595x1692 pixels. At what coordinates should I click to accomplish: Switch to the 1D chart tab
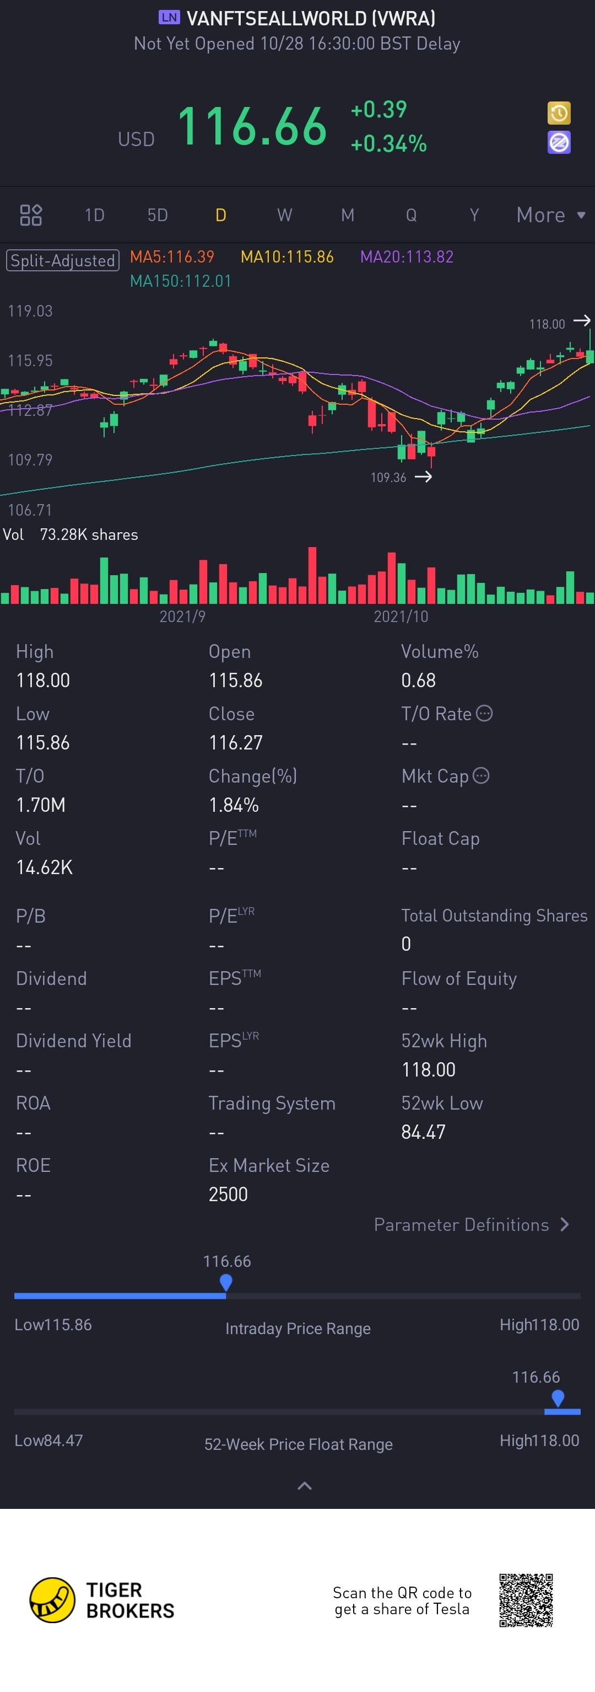pyautogui.click(x=94, y=215)
